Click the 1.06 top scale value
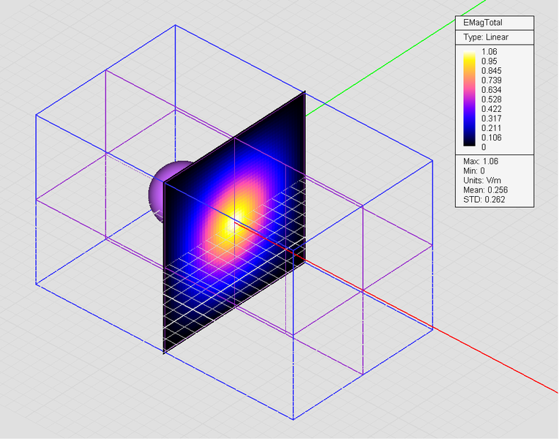Screen dimensions: 559x439 [x=489, y=52]
